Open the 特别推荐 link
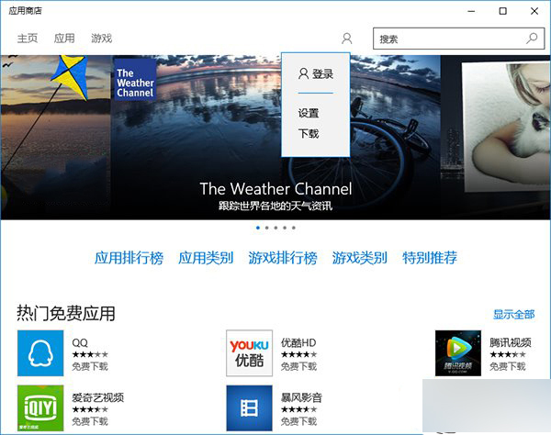Image resolution: width=551 pixels, height=435 pixels. (430, 258)
